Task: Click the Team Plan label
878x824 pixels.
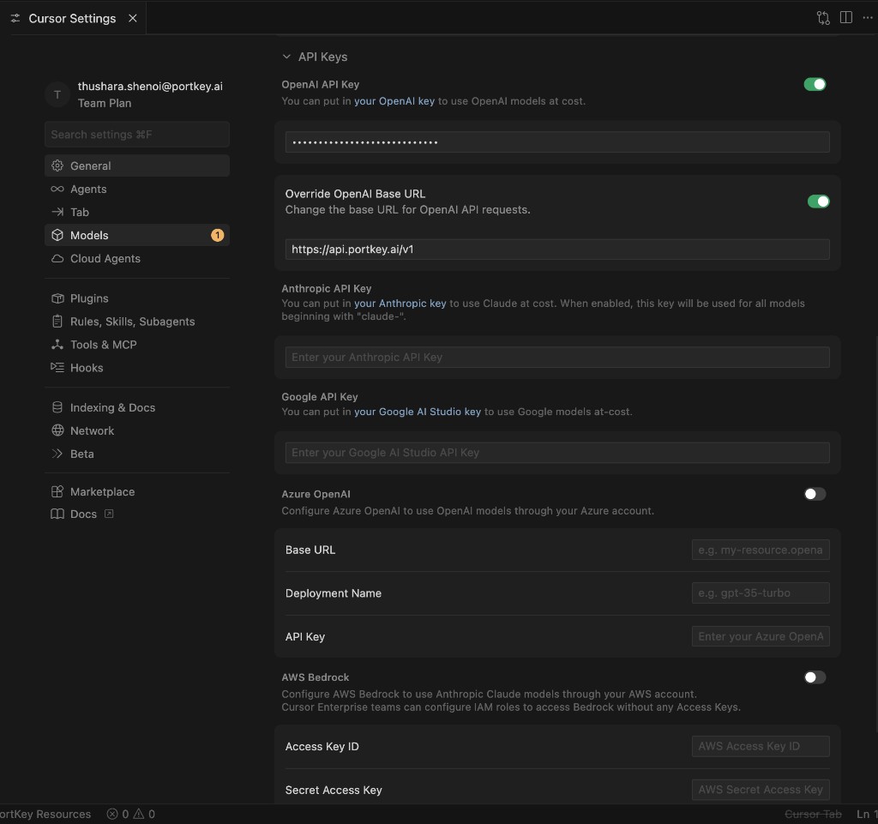Action: click(x=105, y=103)
